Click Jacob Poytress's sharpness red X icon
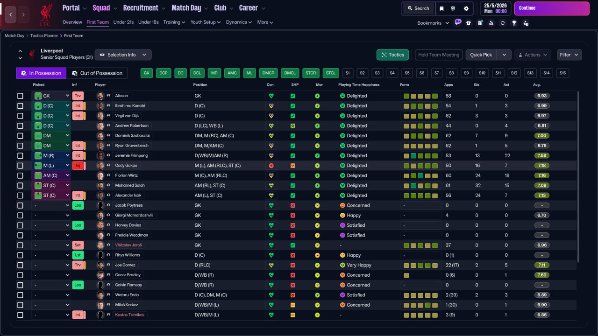 click(293, 205)
